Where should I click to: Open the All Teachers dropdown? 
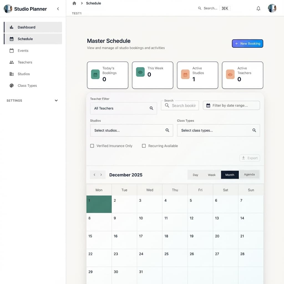tap(123, 108)
